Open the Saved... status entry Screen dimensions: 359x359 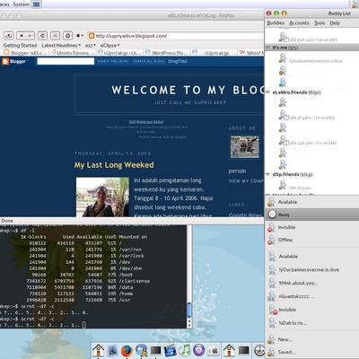tap(312, 352)
